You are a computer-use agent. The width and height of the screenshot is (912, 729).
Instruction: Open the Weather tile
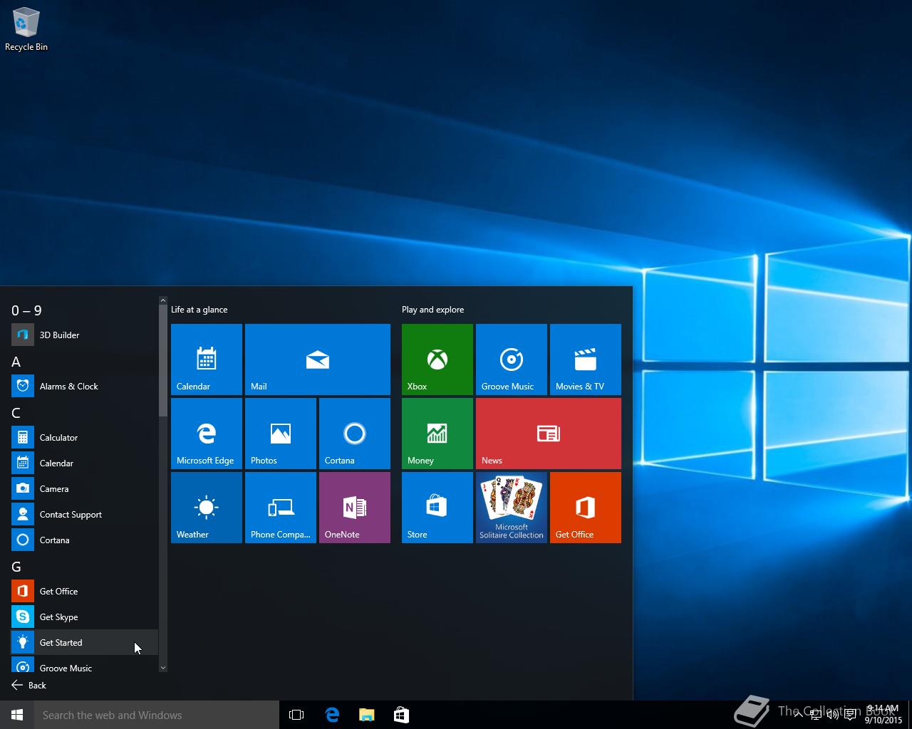pos(207,508)
